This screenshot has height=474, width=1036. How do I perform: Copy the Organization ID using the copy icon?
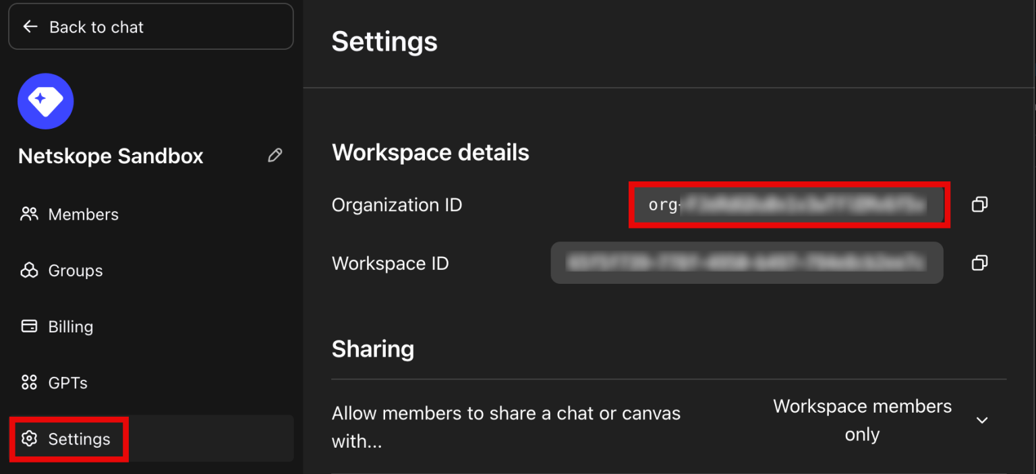coord(979,204)
